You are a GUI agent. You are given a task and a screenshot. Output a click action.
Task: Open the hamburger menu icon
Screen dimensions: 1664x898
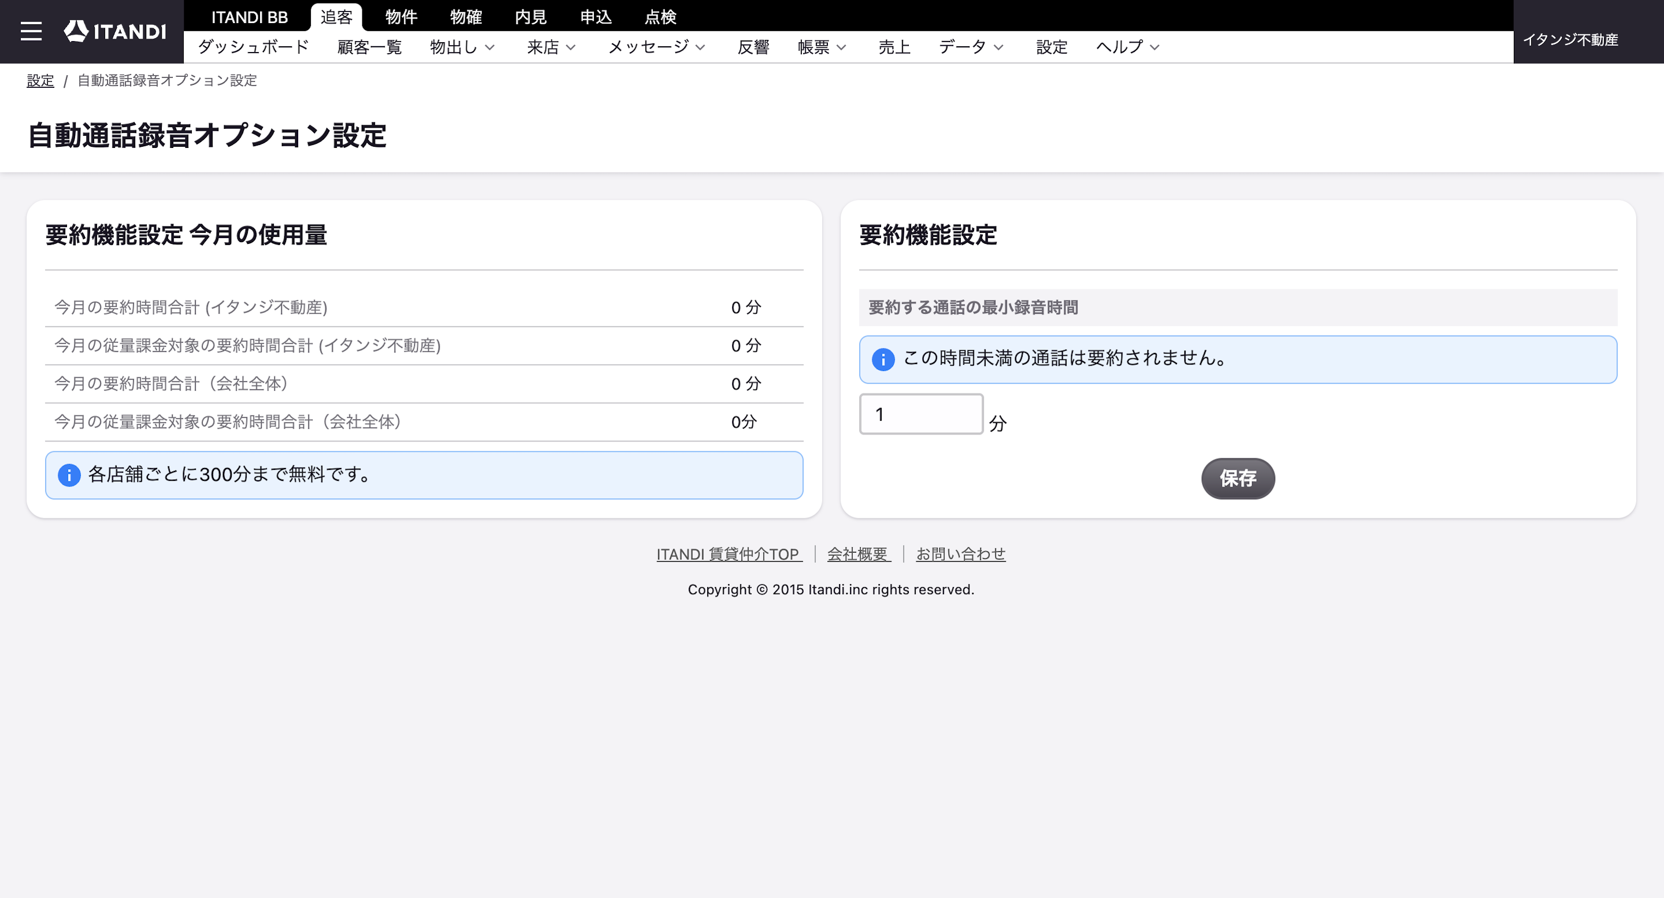(31, 31)
